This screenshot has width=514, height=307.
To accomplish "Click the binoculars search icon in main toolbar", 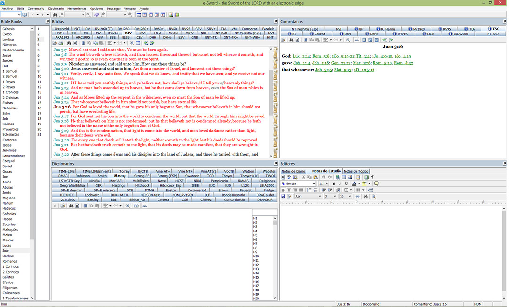I will pyautogui.click(x=55, y=15).
